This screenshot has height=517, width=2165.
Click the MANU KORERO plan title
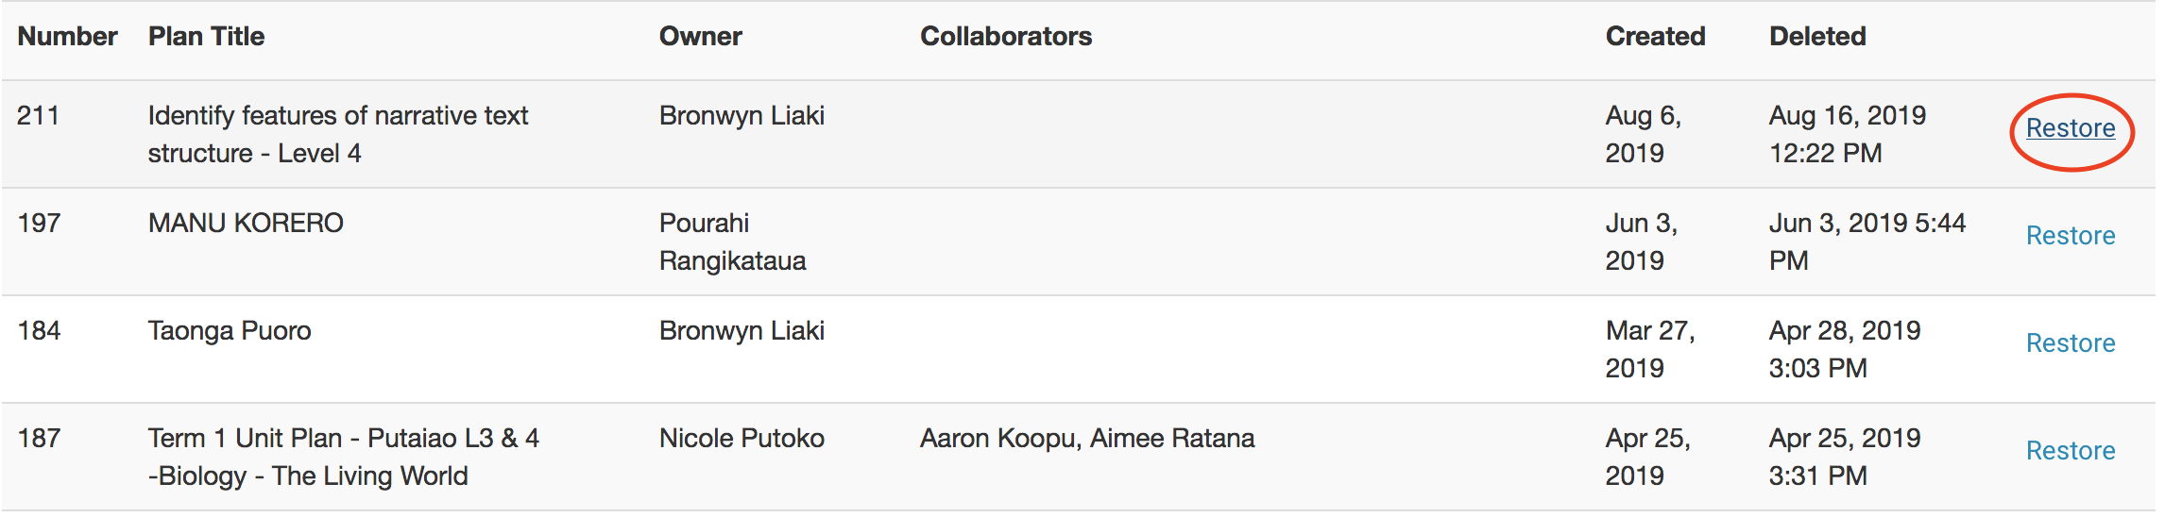[246, 223]
